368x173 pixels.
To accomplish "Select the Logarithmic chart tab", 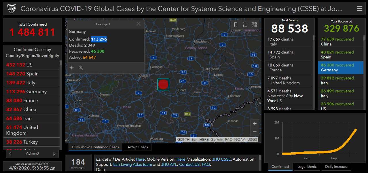I will (307, 167).
